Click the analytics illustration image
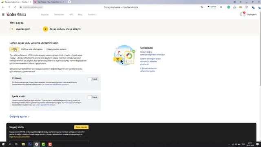 [x=124, y=55]
